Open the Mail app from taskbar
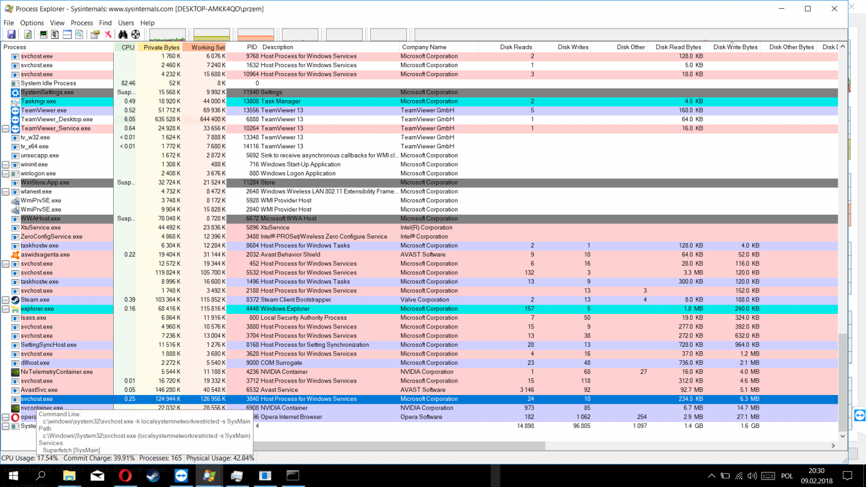Screen dimensions: 866x487 tap(97, 476)
